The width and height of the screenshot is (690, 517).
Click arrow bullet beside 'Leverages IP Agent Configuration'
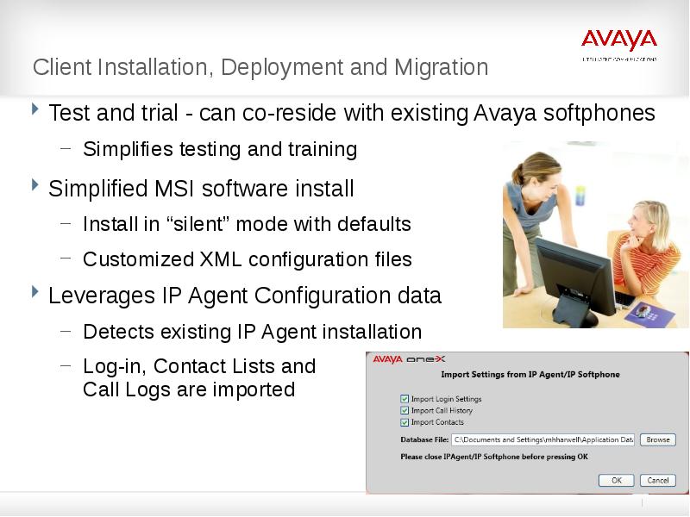[35, 293]
